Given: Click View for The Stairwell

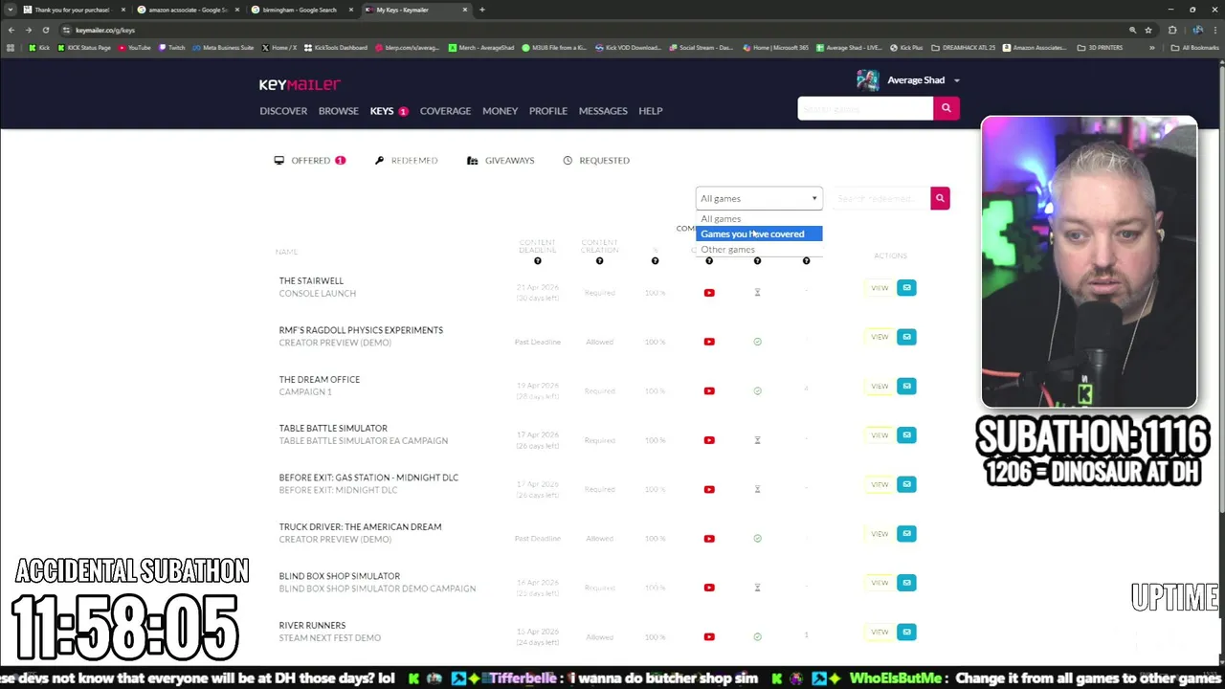Looking at the screenshot, I should point(880,287).
